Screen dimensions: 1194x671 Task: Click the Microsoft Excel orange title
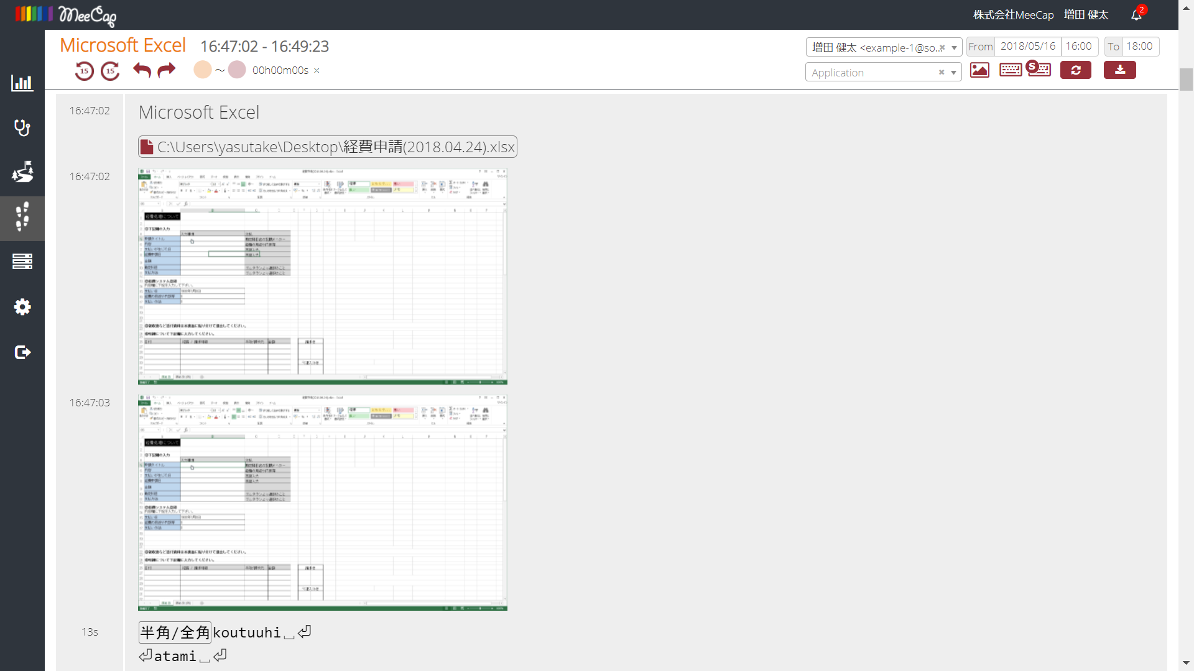(123, 45)
